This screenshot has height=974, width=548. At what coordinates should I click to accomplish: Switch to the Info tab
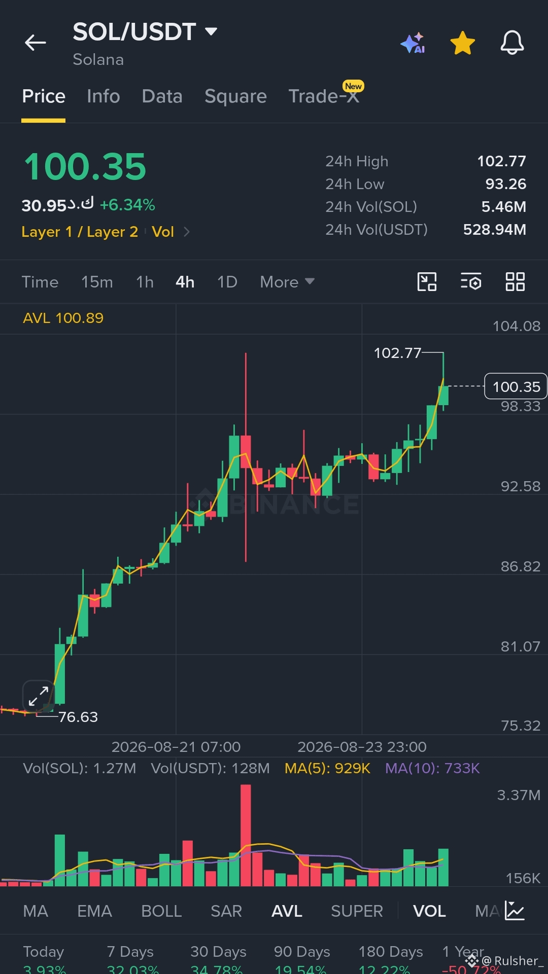104,96
